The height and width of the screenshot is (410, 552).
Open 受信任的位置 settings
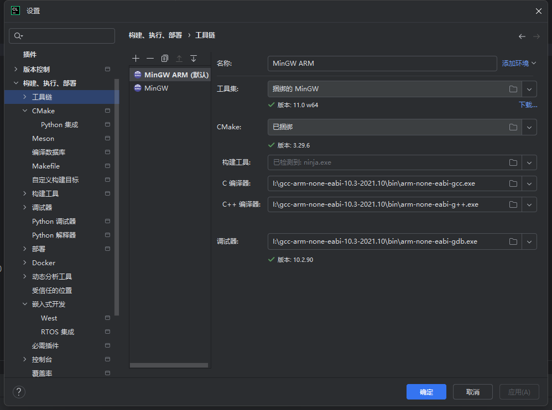click(52, 291)
